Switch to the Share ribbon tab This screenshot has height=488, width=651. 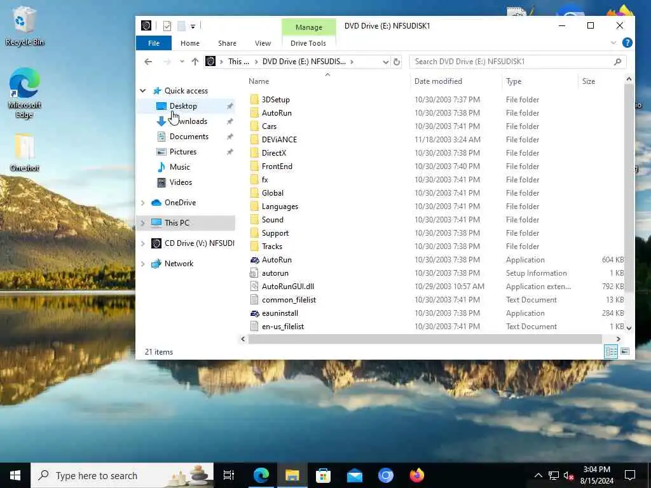point(227,43)
